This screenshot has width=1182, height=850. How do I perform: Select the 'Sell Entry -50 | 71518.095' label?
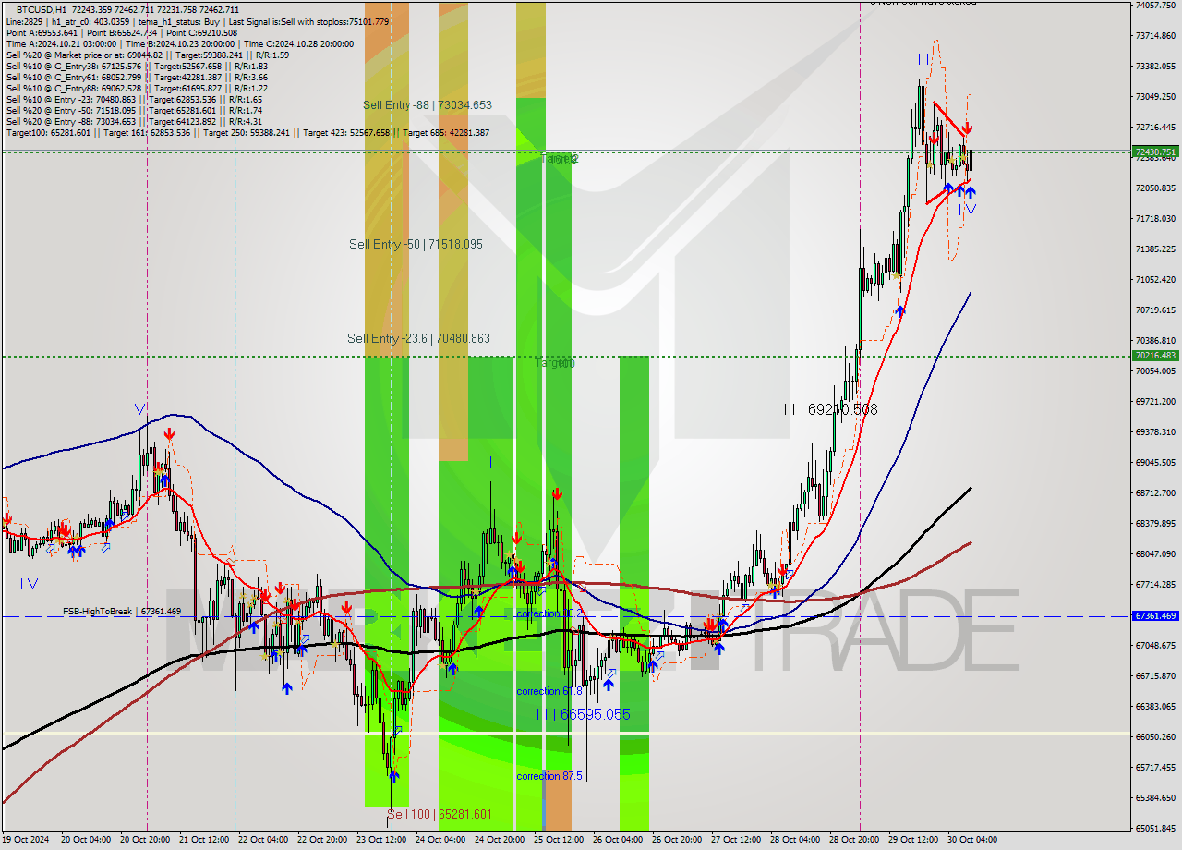pos(416,244)
